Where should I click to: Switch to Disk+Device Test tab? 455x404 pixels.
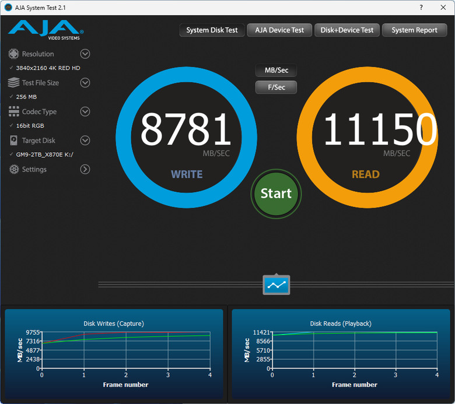pos(347,30)
